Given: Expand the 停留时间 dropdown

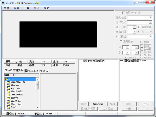Looking at the screenshot, I should click(x=134, y=32).
